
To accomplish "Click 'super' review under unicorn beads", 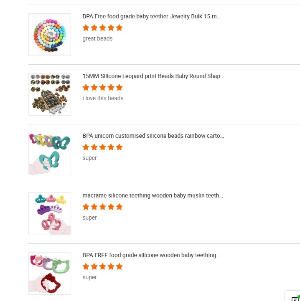I will coord(89,158).
